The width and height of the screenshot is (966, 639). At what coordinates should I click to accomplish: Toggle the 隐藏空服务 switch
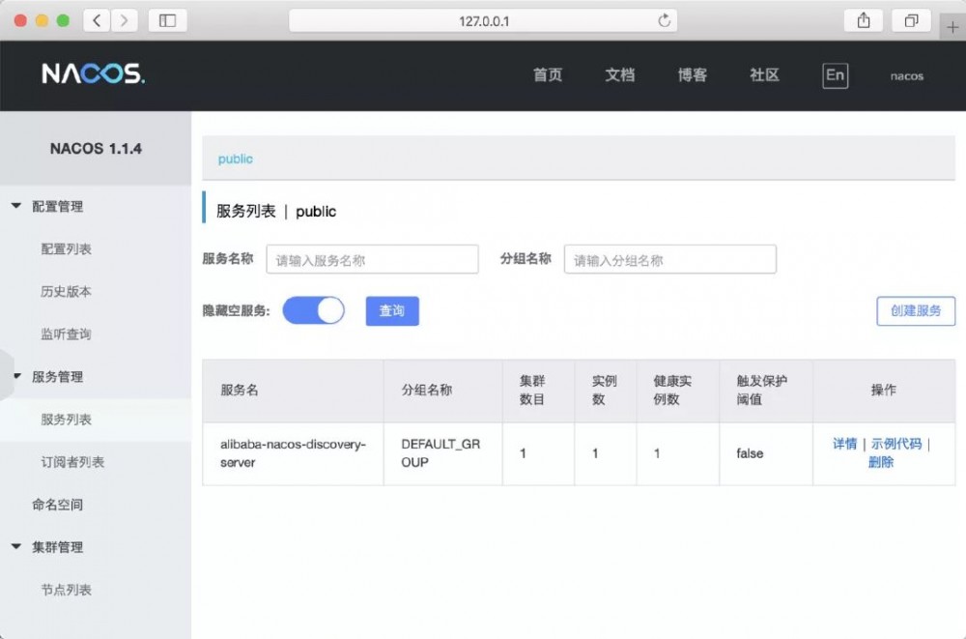[x=314, y=310]
